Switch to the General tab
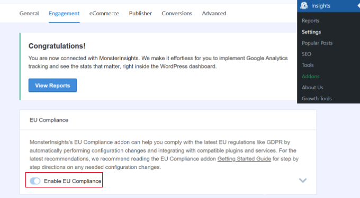This screenshot has width=360, height=198. tap(29, 13)
